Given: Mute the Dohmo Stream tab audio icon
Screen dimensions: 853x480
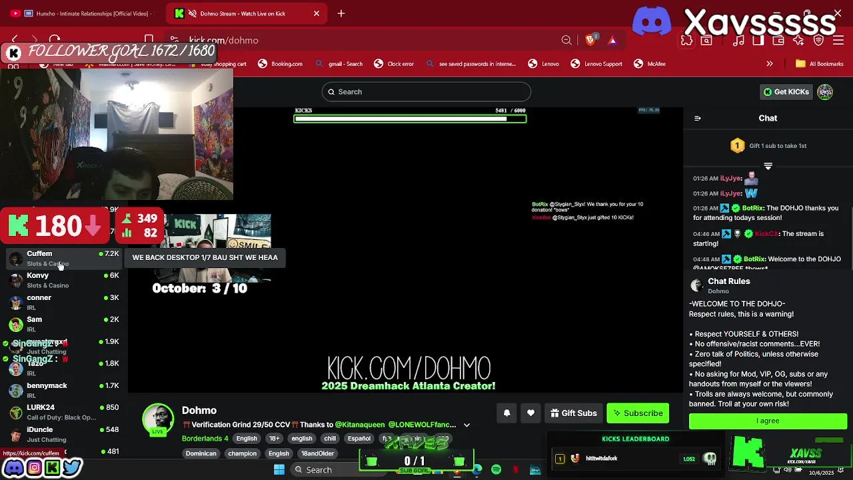Looking at the screenshot, I should pyautogui.click(x=193, y=13).
